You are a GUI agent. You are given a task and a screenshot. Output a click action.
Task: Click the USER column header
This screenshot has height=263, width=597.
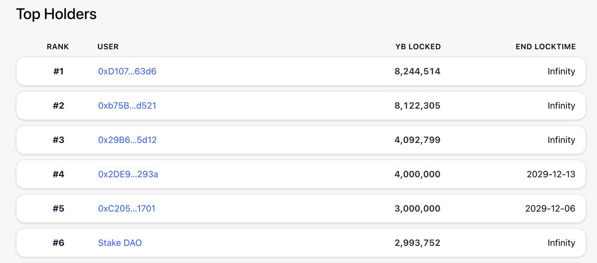click(108, 47)
